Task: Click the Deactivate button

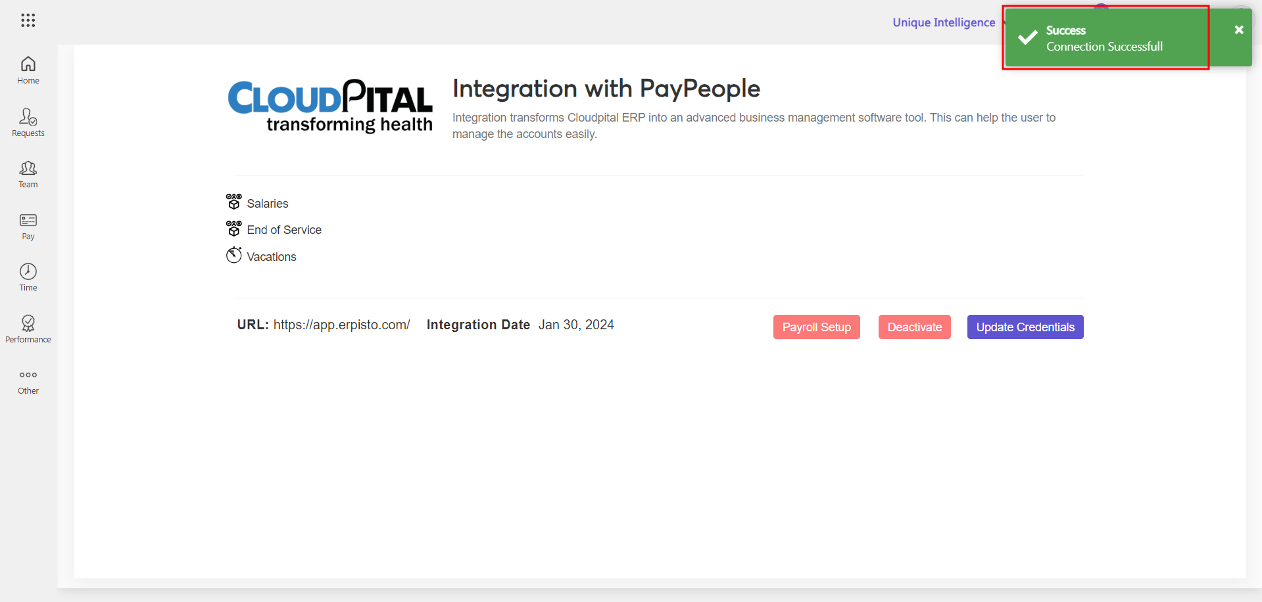Action: click(x=914, y=327)
